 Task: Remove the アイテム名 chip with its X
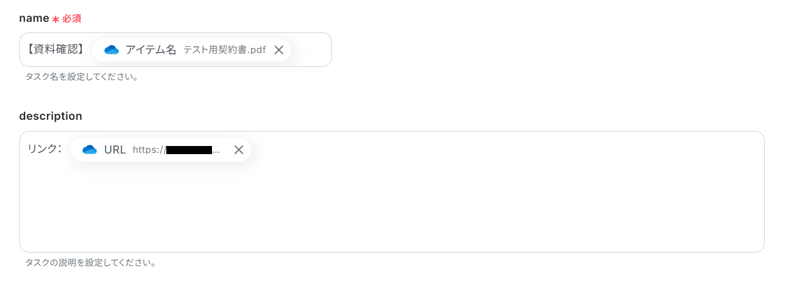(x=279, y=50)
